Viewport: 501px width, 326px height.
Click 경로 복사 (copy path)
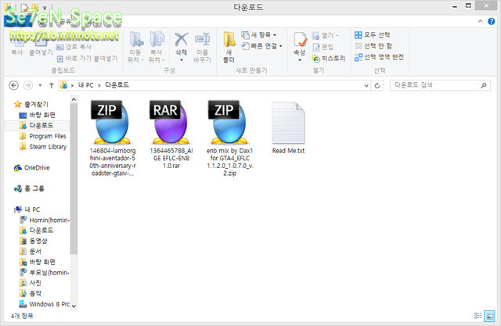click(x=74, y=47)
